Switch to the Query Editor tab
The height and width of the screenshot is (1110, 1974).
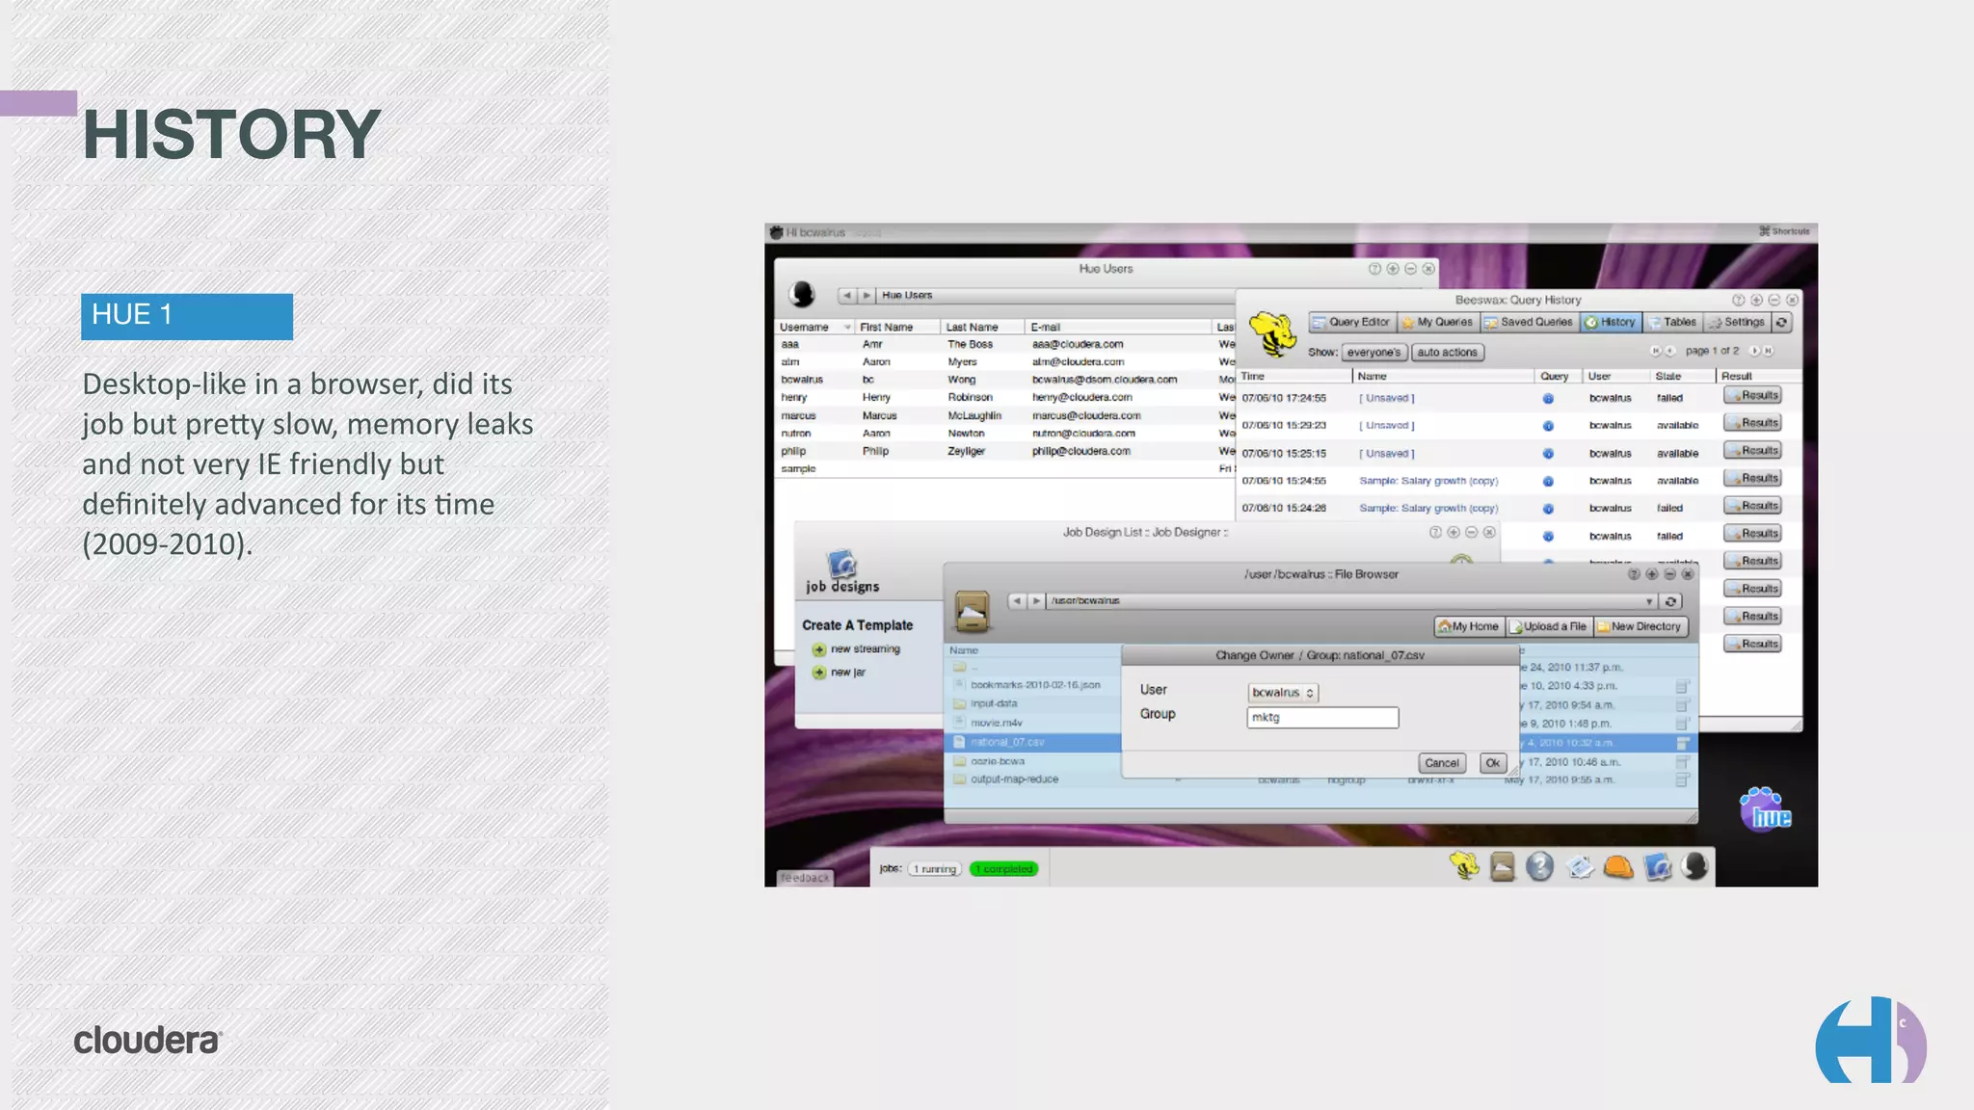coord(1351,323)
